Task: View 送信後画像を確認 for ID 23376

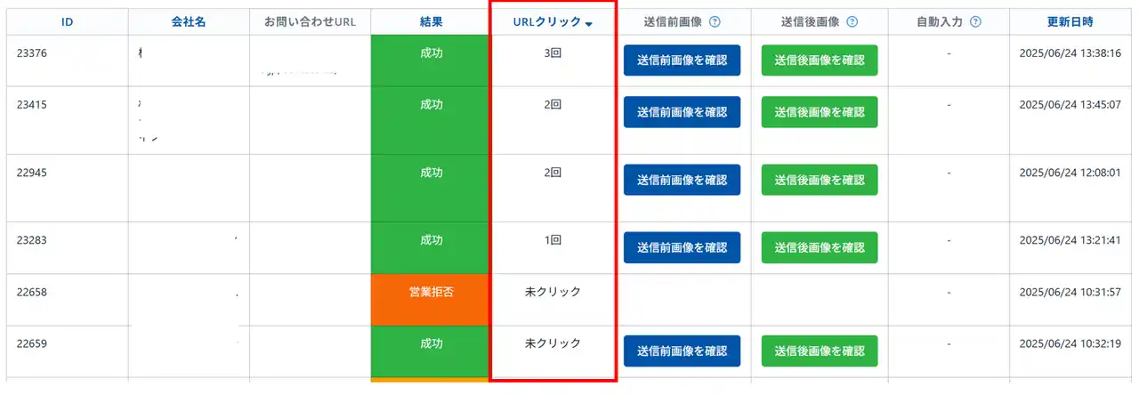Action: pos(820,60)
